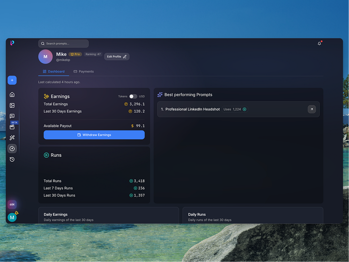Click the Ranking #7 badge
This screenshot has width=349, height=262.
93,54
